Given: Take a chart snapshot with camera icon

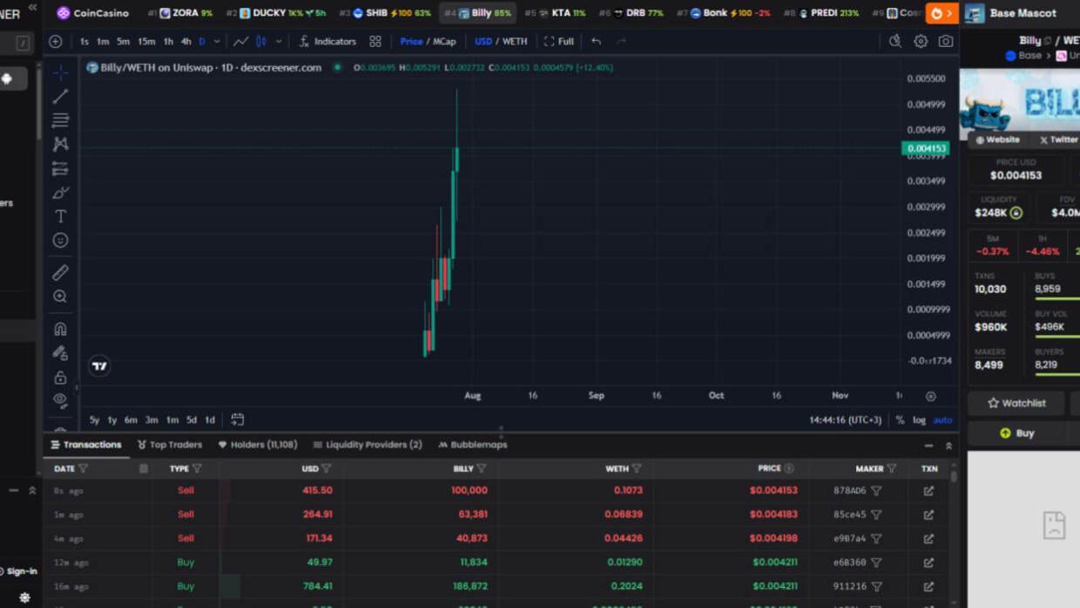Looking at the screenshot, I should pyautogui.click(x=946, y=41).
